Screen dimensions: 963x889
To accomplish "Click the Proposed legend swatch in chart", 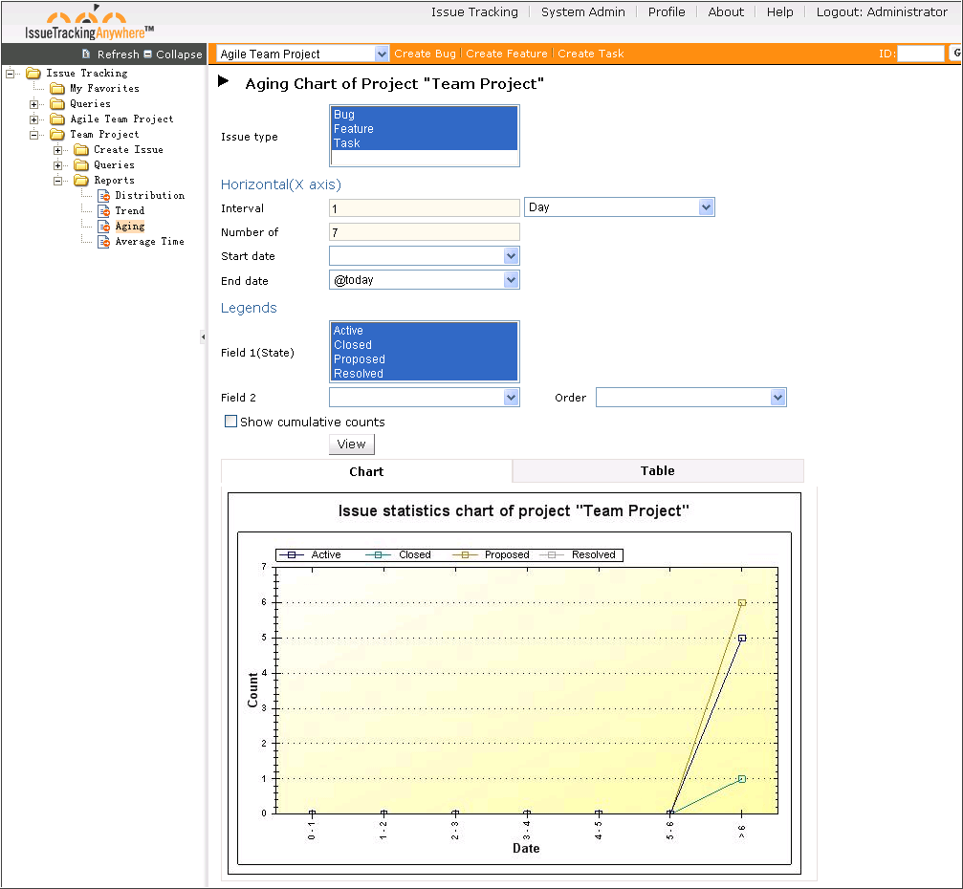I will (x=467, y=554).
